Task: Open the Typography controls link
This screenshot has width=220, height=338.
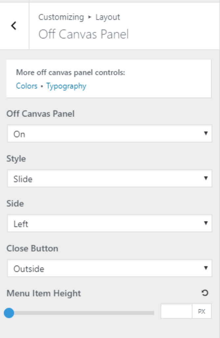Action: click(66, 86)
